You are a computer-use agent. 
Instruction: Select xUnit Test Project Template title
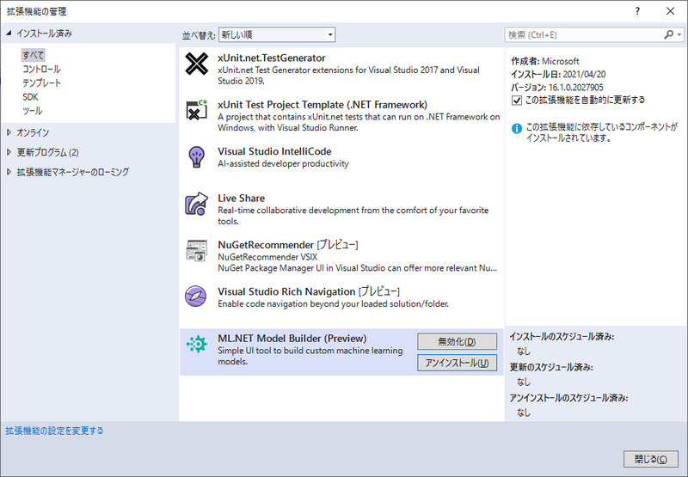322,105
